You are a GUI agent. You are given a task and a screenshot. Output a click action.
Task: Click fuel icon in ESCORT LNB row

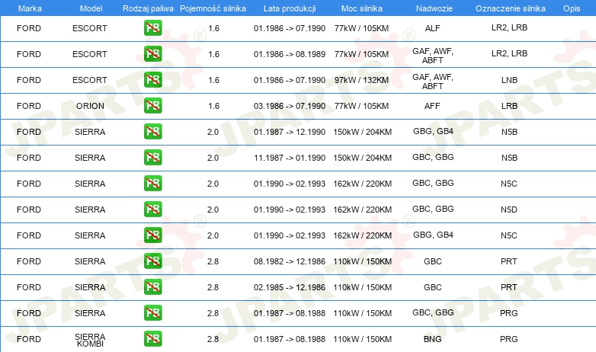(152, 79)
